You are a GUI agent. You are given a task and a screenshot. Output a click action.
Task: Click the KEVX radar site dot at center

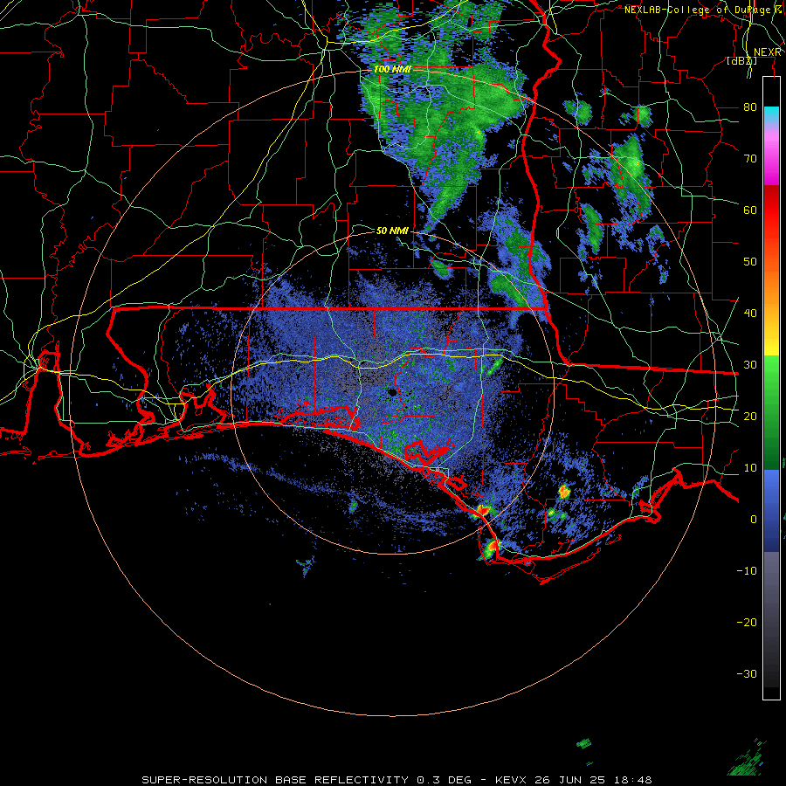(x=392, y=392)
